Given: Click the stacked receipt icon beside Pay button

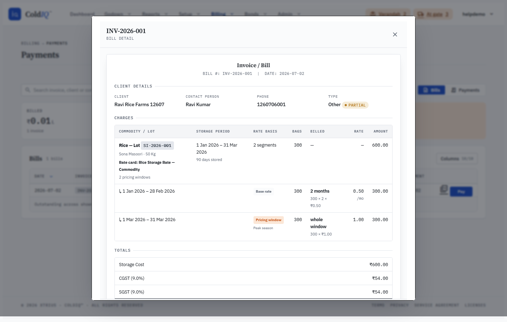Looking at the screenshot, I should point(444,190).
